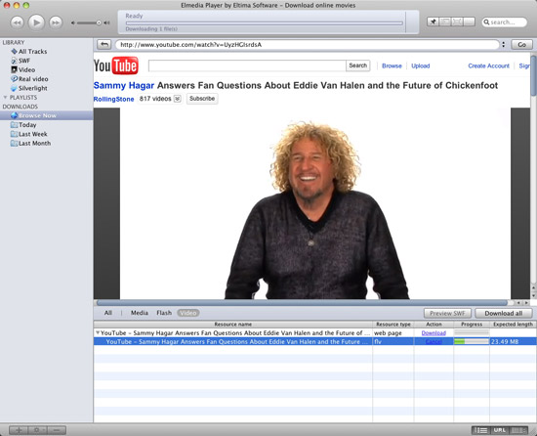This screenshot has height=436, width=537.
Task: Click the rewind button
Action: click(x=17, y=22)
